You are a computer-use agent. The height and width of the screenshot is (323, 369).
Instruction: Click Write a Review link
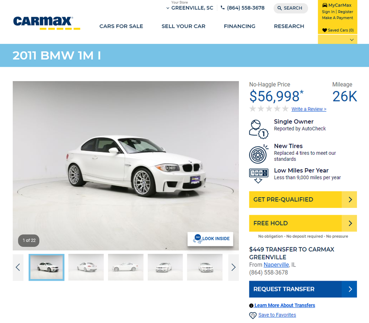pos(309,109)
